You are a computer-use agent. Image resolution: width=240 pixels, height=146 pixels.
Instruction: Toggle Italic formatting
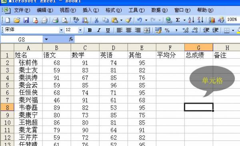[99, 30]
